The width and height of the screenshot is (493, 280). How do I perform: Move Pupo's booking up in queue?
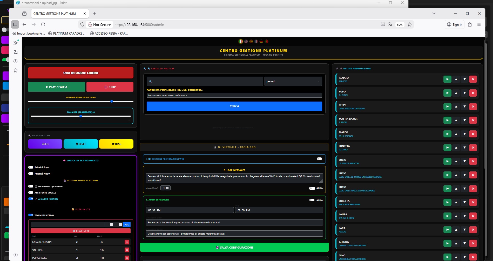point(456,93)
